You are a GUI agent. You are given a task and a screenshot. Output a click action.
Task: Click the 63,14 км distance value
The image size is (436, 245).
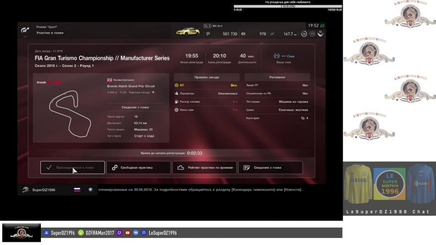(x=141, y=123)
